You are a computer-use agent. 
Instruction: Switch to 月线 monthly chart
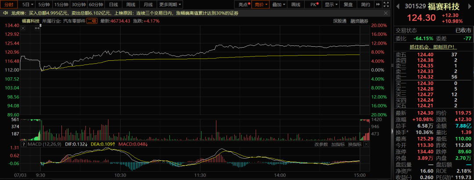click(148, 4)
